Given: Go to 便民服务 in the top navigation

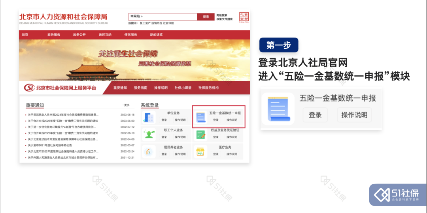Looking at the screenshot, I should tap(130, 35).
